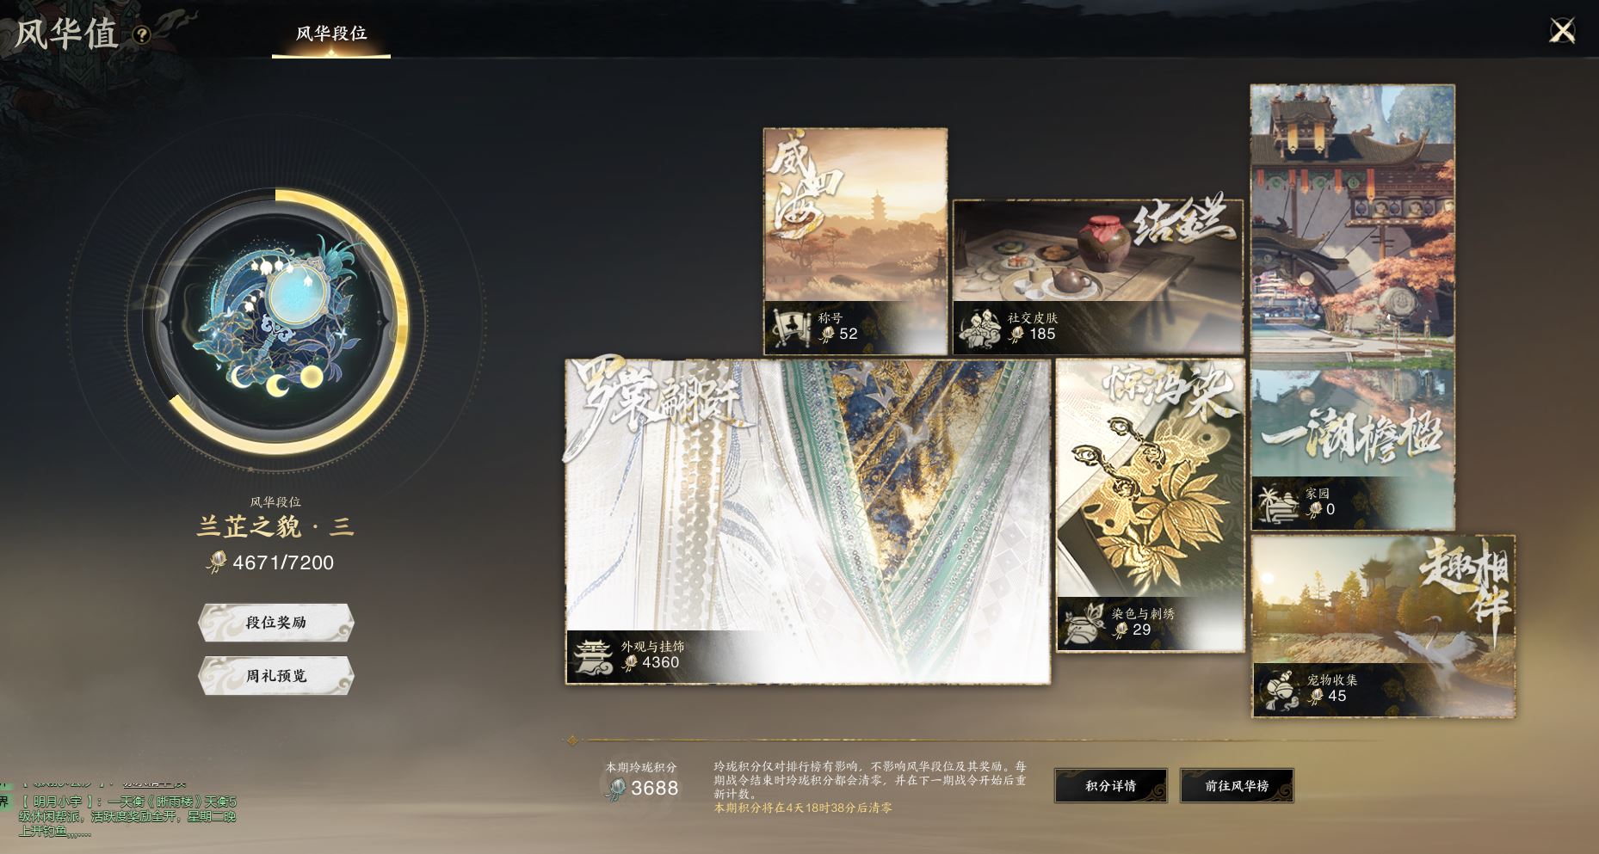
Task: Switch to the 风华段位 tab
Action: [x=331, y=34]
